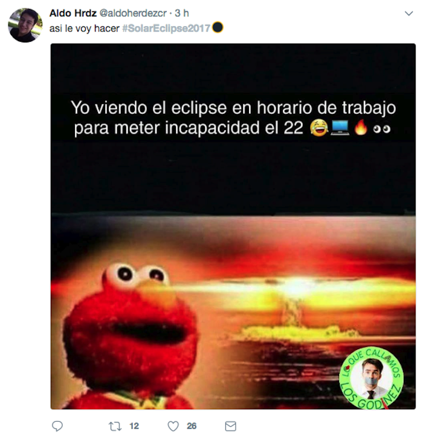Open the Aldo Hrdz display name link
Viewport: 423px width, 437px height.
(73, 13)
